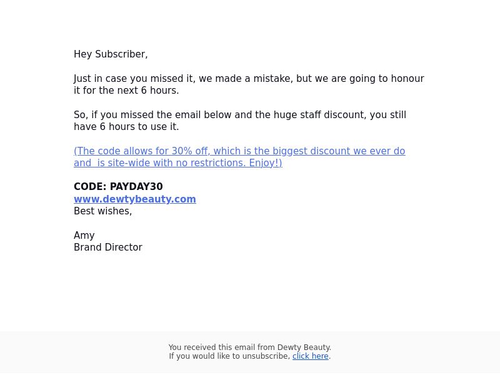Screen dimensions: 500x375
Task: Click the sender name 'Amy'
Action: point(84,236)
